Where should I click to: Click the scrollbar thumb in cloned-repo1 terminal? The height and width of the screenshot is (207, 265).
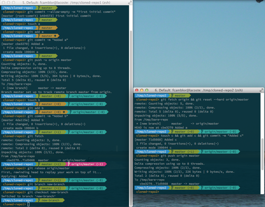point(131,115)
